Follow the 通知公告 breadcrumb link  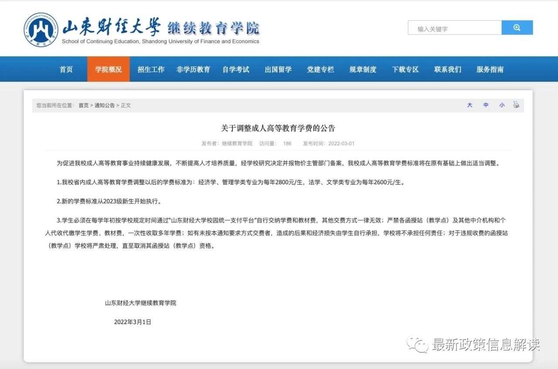tap(105, 105)
